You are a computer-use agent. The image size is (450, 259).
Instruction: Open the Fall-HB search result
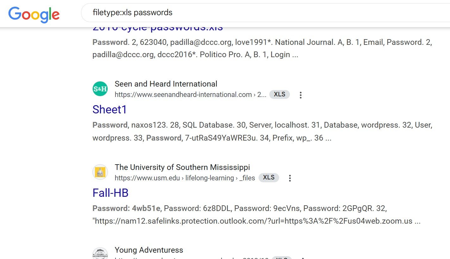pyautogui.click(x=110, y=193)
